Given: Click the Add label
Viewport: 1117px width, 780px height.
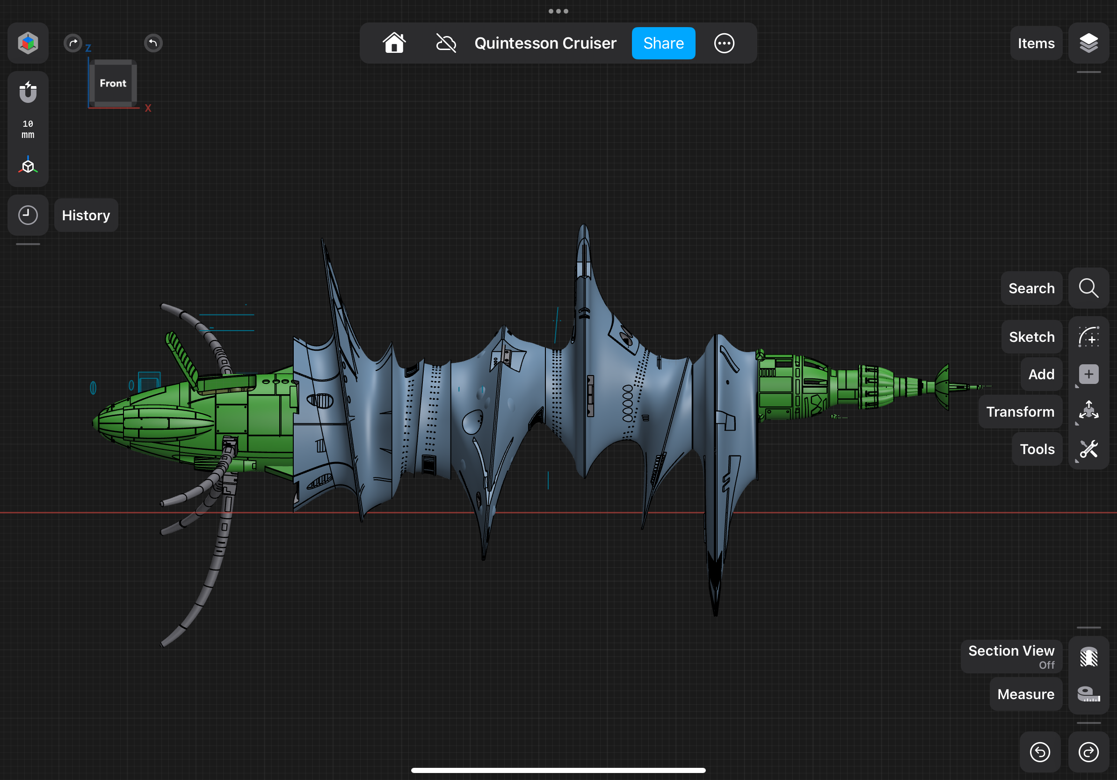Looking at the screenshot, I should (1041, 374).
